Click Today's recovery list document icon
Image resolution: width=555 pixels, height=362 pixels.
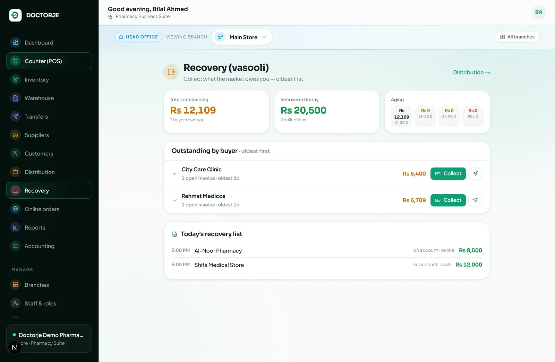(174, 234)
